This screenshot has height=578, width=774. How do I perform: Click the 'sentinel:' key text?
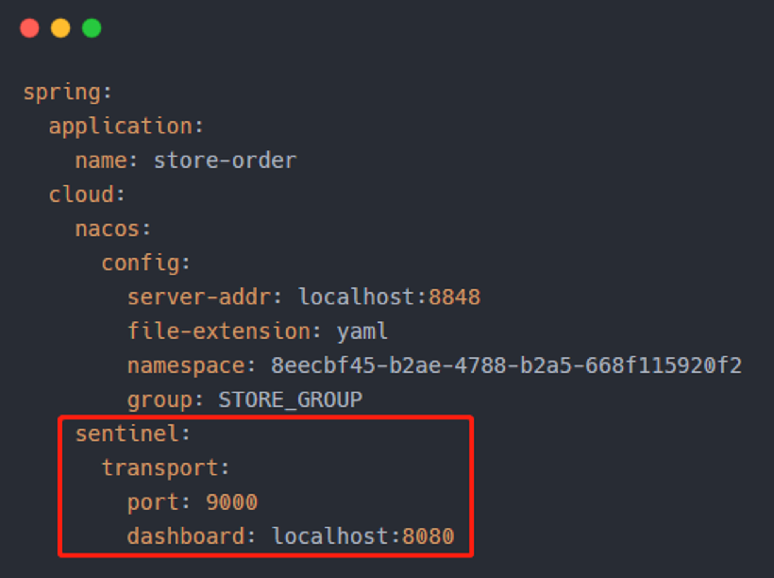(x=133, y=434)
